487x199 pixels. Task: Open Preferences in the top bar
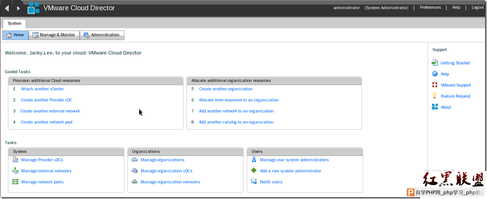tap(430, 8)
